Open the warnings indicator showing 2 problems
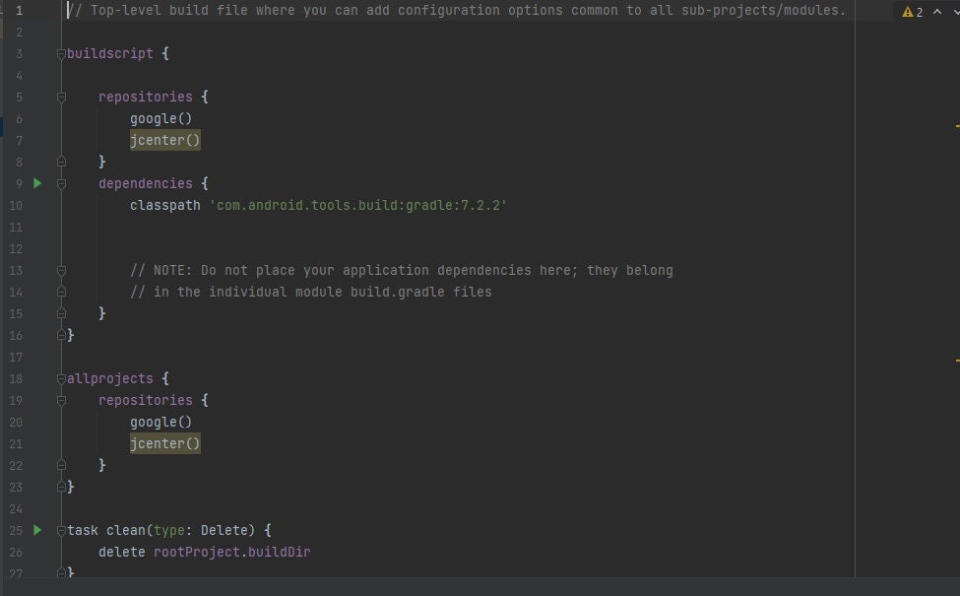Image resolution: width=960 pixels, height=596 pixels. tap(912, 12)
